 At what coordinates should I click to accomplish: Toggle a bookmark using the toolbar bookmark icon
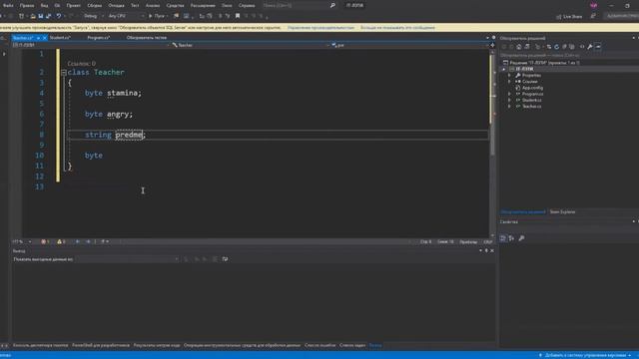238,16
